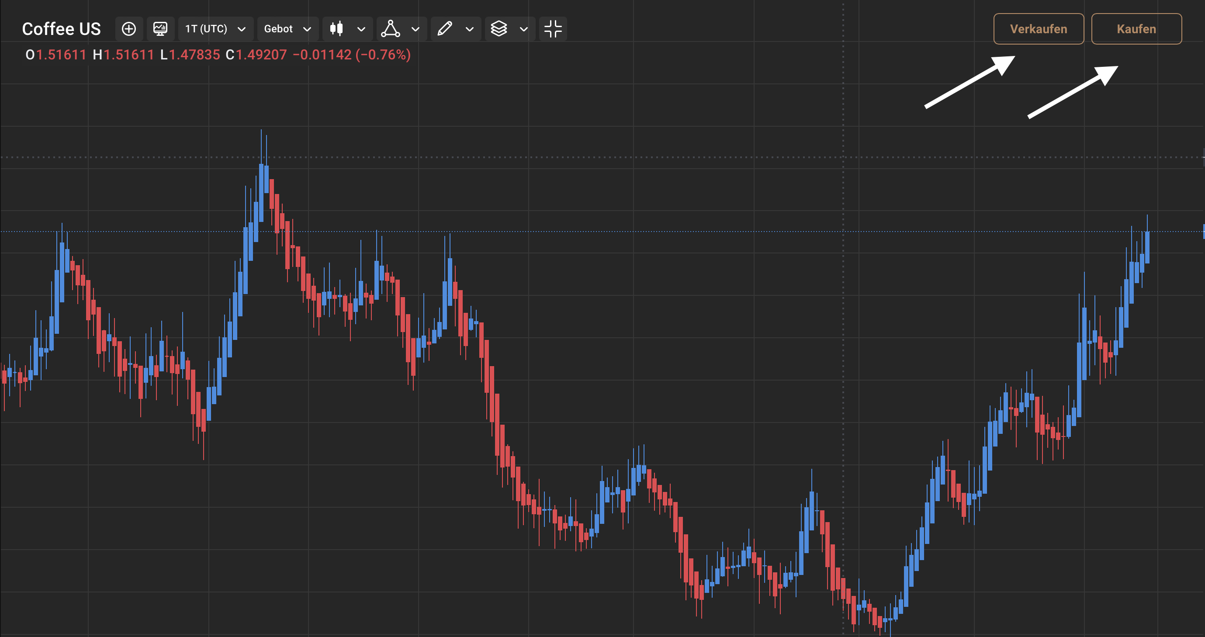
Task: Open the layers stack icon
Action: click(x=499, y=29)
